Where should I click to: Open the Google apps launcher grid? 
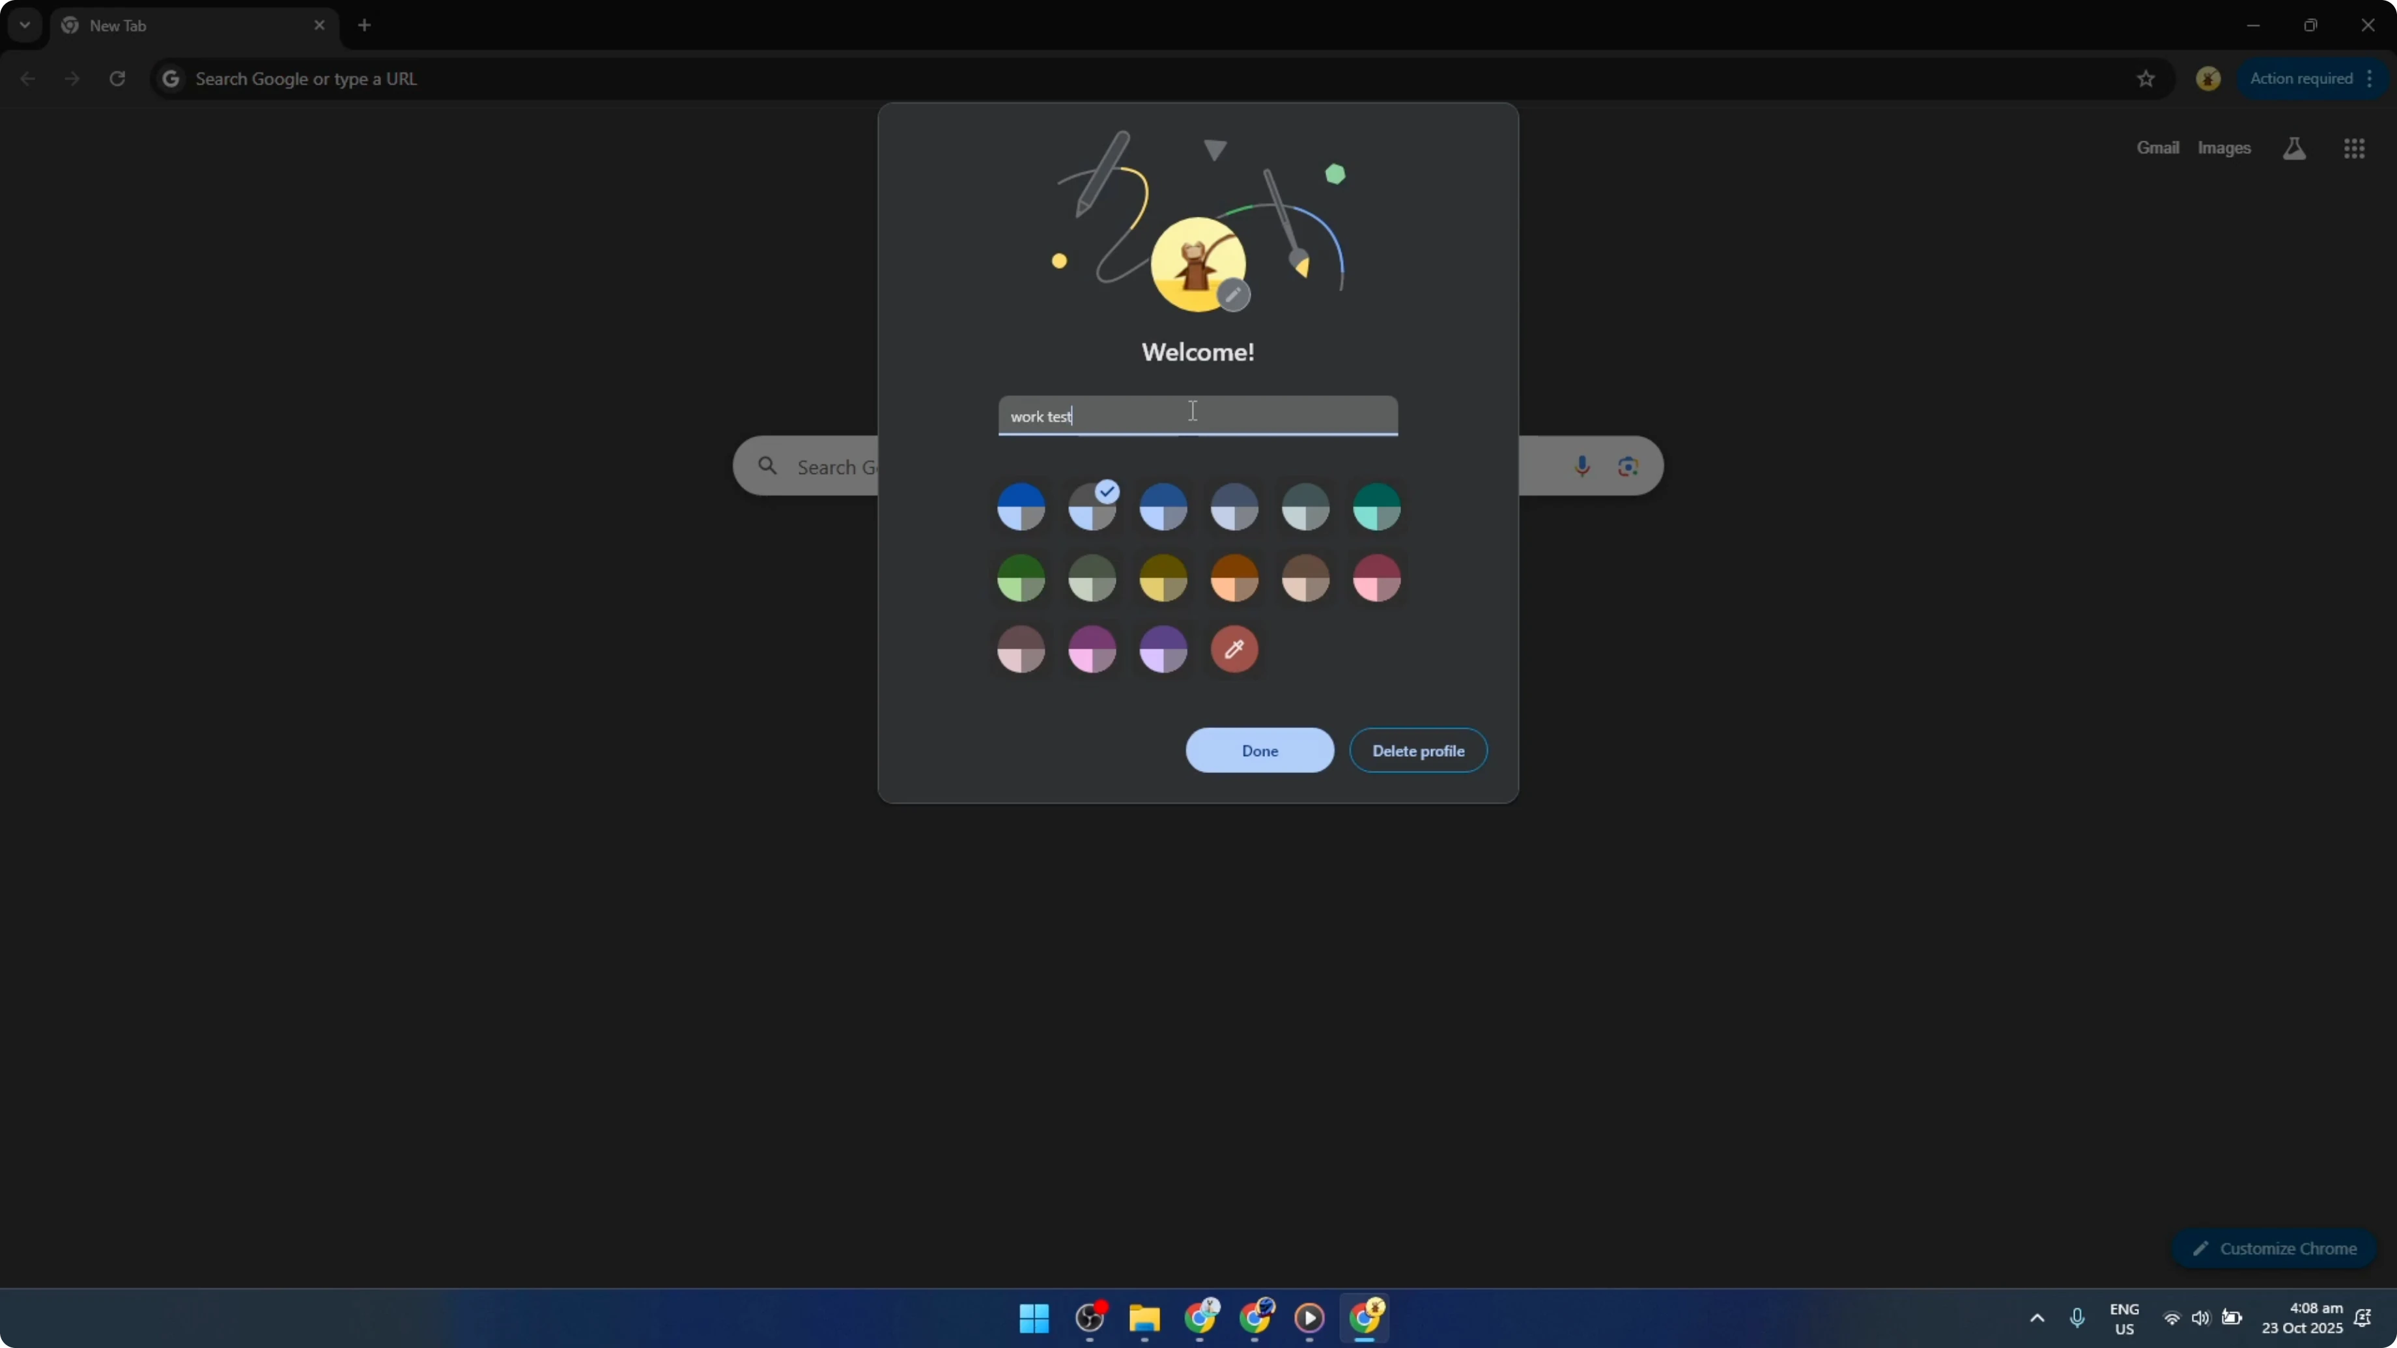[x=2354, y=148]
